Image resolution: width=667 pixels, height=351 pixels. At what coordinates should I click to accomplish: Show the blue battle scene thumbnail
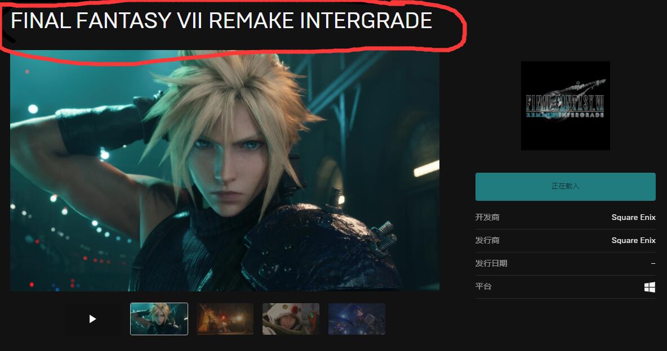click(357, 319)
